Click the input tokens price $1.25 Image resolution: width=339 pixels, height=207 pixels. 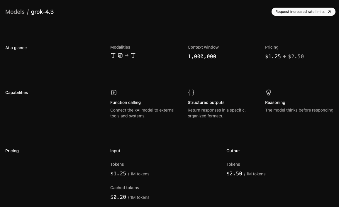tap(118, 174)
